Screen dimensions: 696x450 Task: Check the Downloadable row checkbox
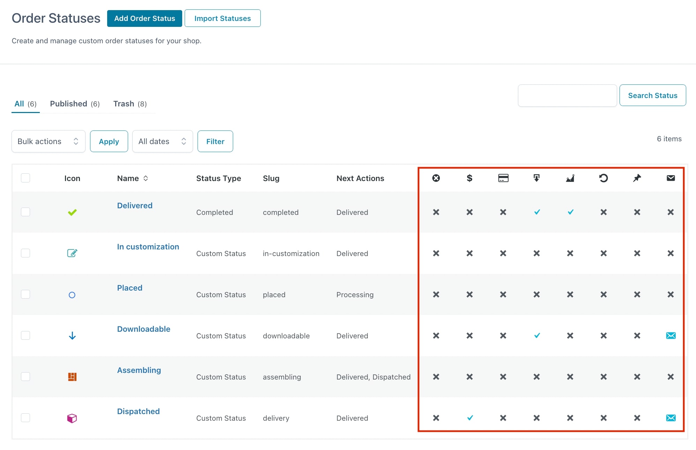[25, 335]
